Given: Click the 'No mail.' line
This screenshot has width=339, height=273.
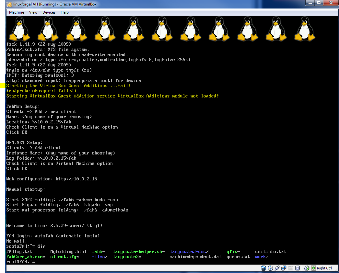Looking at the screenshot, I should [x=17, y=241].
